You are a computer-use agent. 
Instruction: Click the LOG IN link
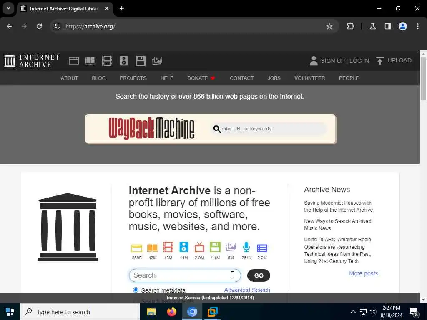[x=359, y=61]
